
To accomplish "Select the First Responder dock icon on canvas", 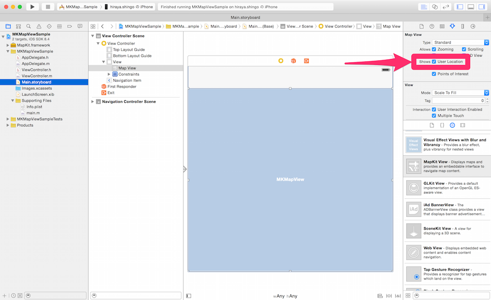I will pyautogui.click(x=293, y=61).
